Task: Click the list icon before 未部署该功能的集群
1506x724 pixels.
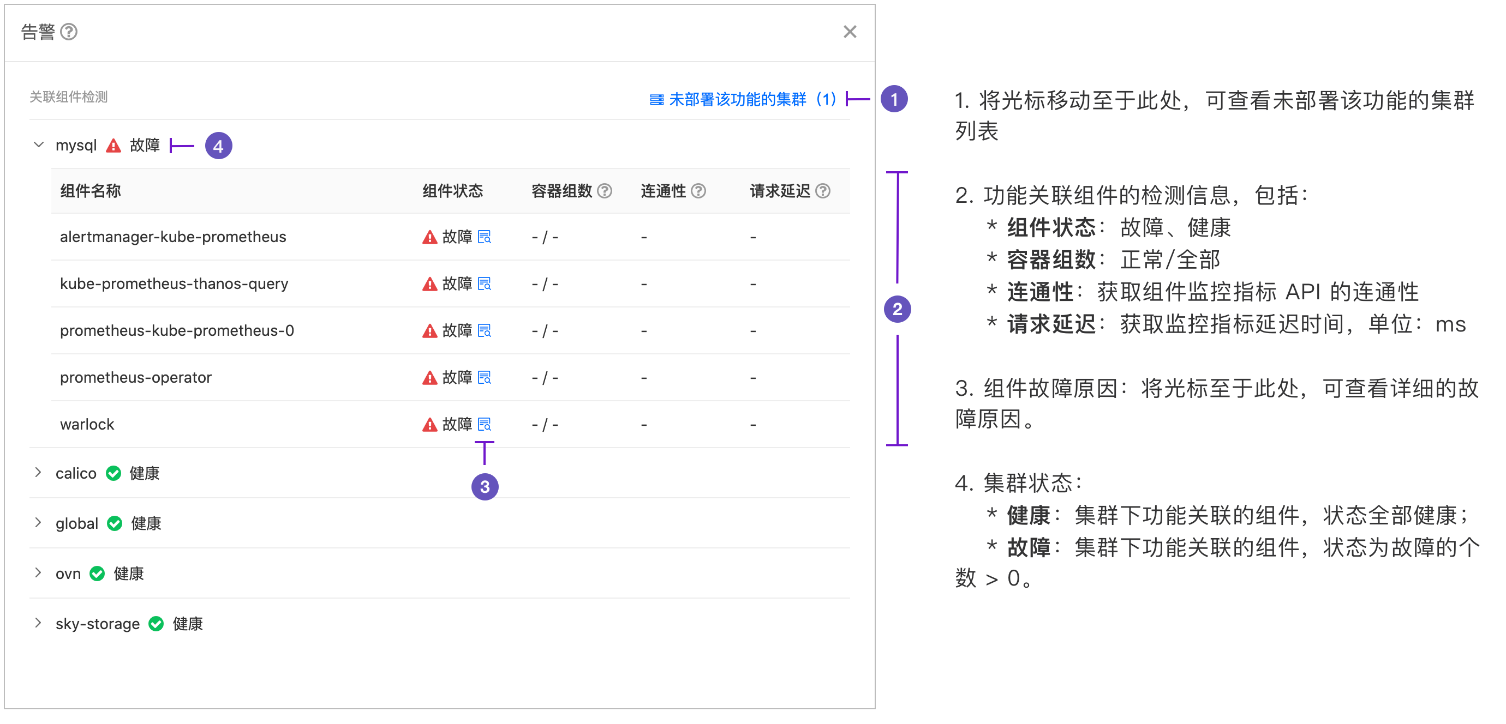Action: [x=656, y=100]
